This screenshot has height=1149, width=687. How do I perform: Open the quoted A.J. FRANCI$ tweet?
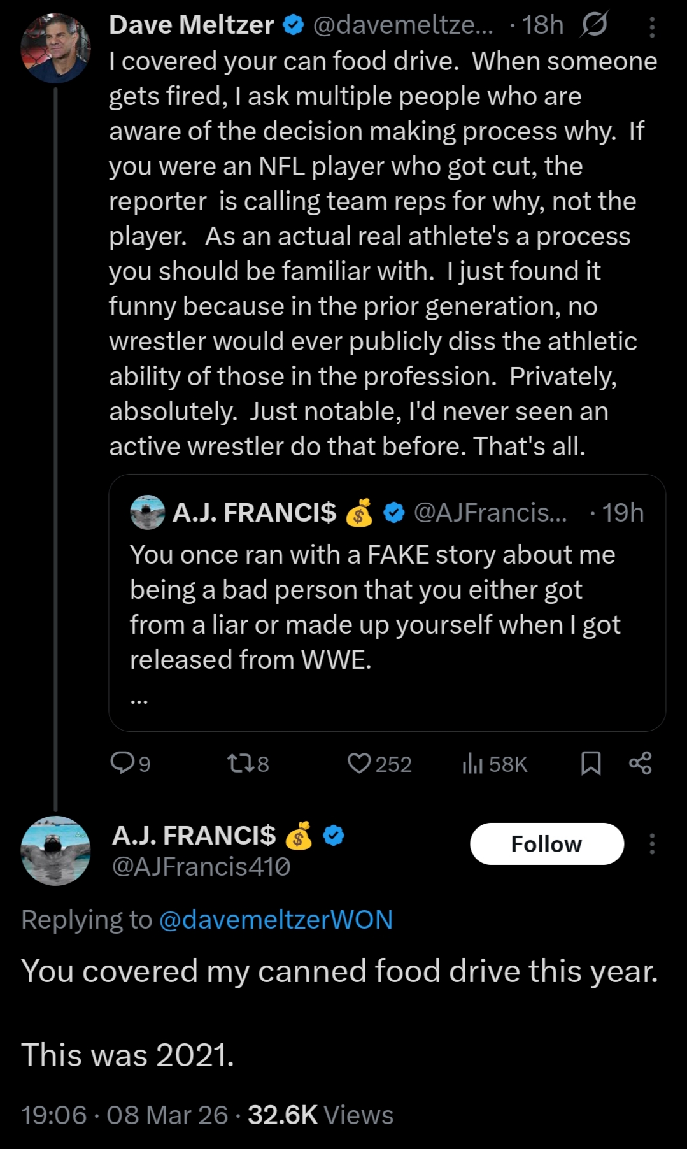click(386, 605)
